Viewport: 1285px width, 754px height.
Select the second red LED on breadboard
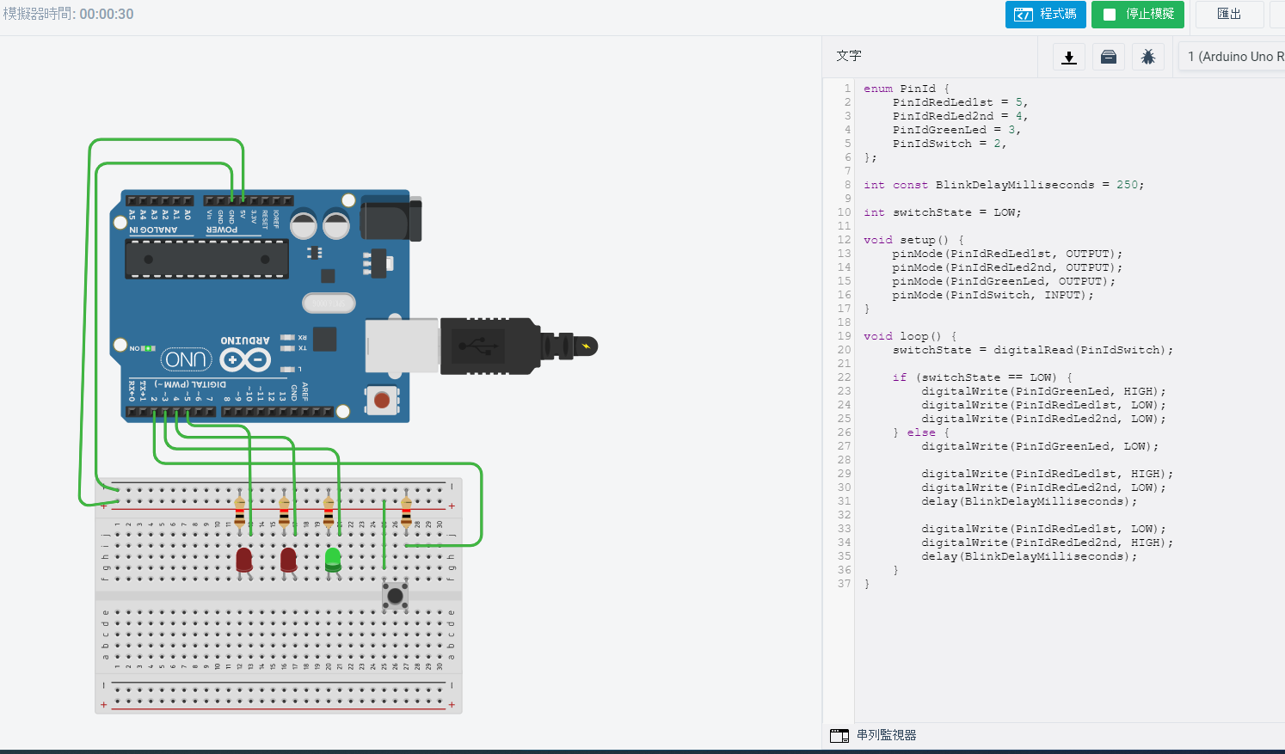[289, 560]
